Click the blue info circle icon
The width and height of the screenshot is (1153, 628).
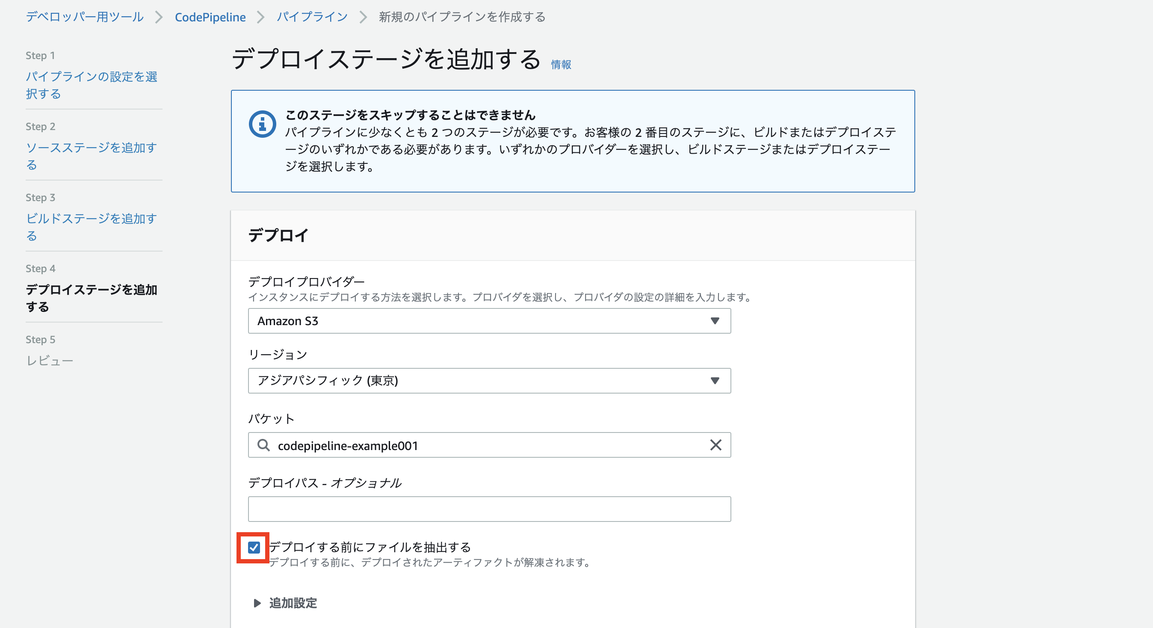pyautogui.click(x=262, y=124)
